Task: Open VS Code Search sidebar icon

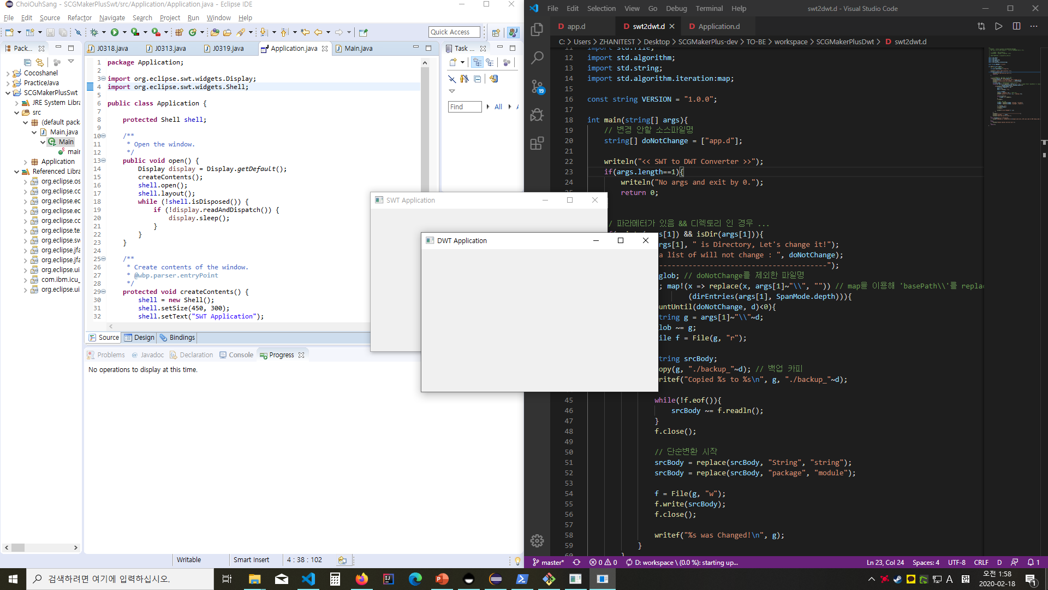Action: click(537, 57)
